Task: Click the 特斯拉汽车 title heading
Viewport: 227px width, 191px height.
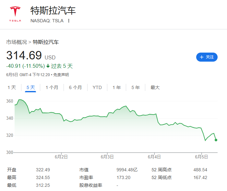Action: pyautogui.click(x=53, y=11)
